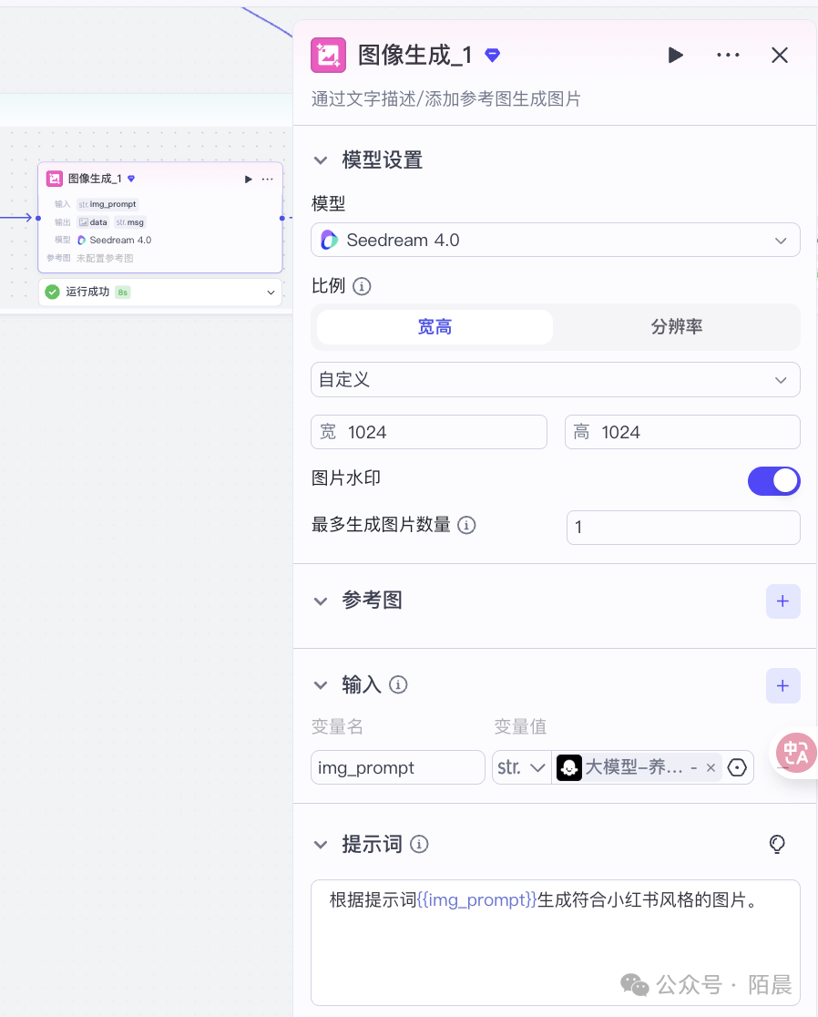This screenshot has height=1017, width=818.
Task: Click img_prompt input tag on canvas node
Action: 107,204
